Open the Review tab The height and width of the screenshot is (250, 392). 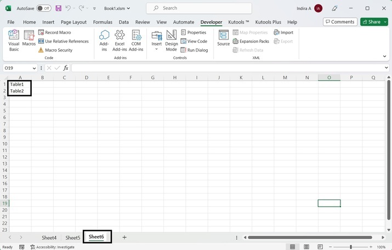pos(143,22)
